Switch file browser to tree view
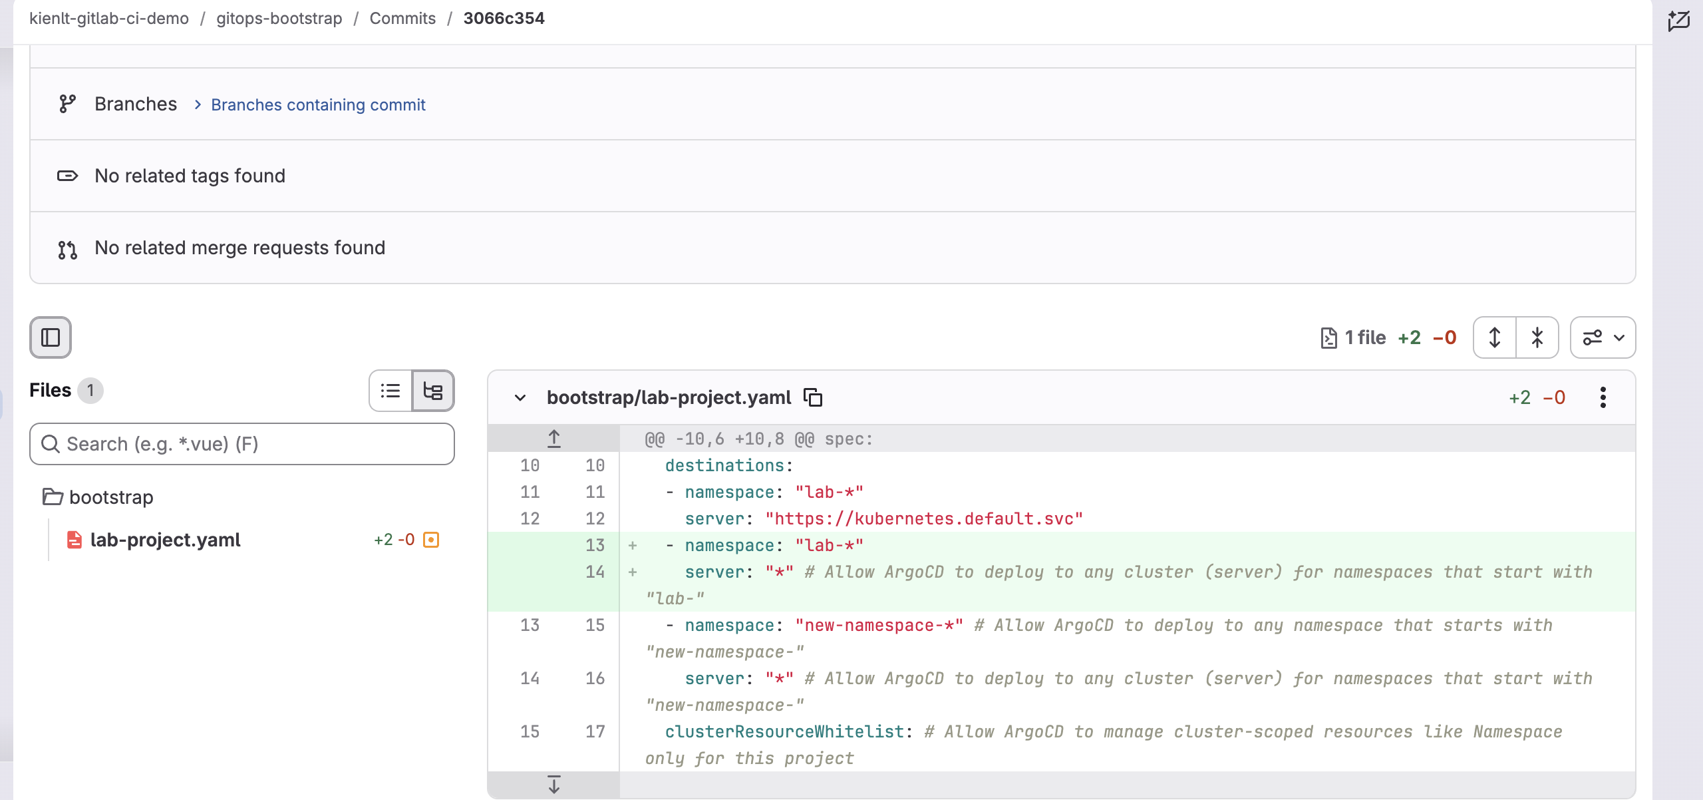The height and width of the screenshot is (800, 1703). (433, 391)
